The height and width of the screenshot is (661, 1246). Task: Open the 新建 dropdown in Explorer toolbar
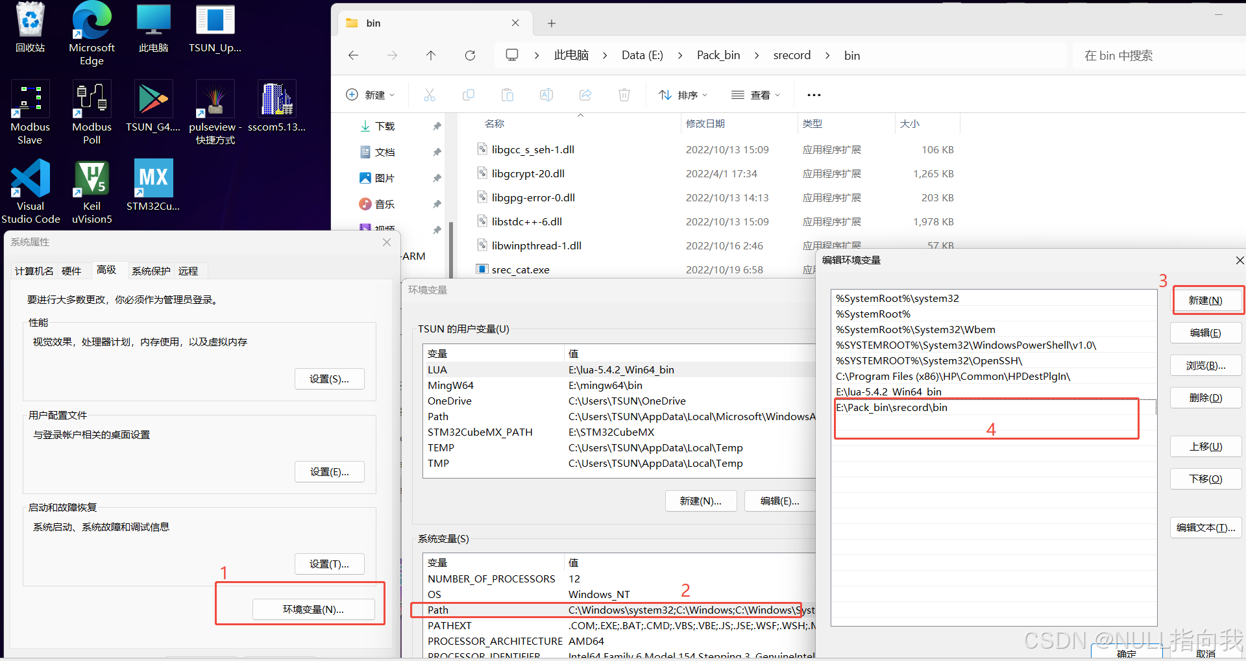click(x=370, y=95)
